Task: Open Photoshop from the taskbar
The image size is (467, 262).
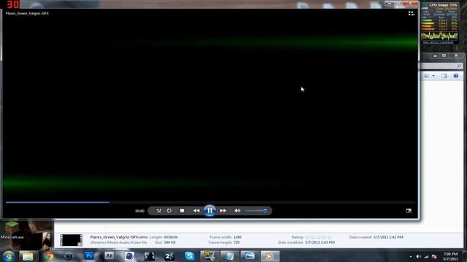Action: pyautogui.click(x=89, y=256)
